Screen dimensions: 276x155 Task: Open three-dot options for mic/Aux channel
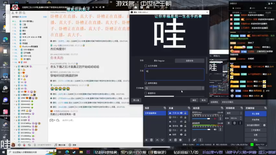(x=220, y=118)
